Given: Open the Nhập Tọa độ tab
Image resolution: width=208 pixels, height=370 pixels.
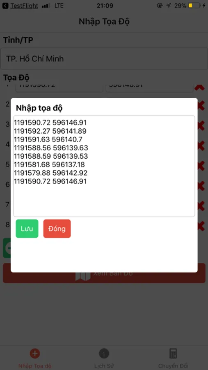Looking at the screenshot, I should click(35, 358).
